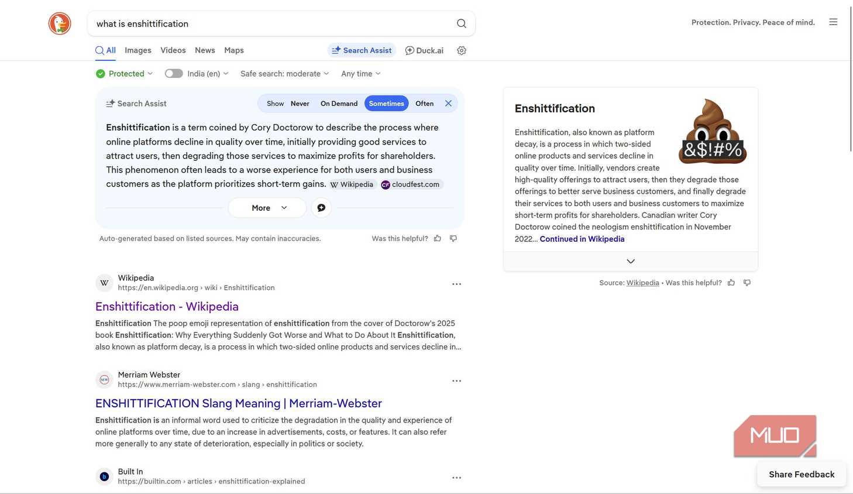Open the Any time filter dropdown
This screenshot has height=494, width=853.
pos(361,74)
